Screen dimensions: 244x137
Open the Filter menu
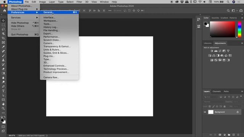pos(79,2)
